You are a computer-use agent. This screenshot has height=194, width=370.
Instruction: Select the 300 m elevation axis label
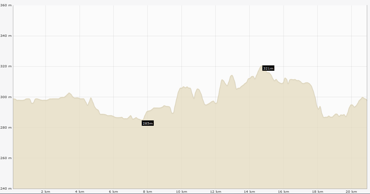(x=6, y=97)
